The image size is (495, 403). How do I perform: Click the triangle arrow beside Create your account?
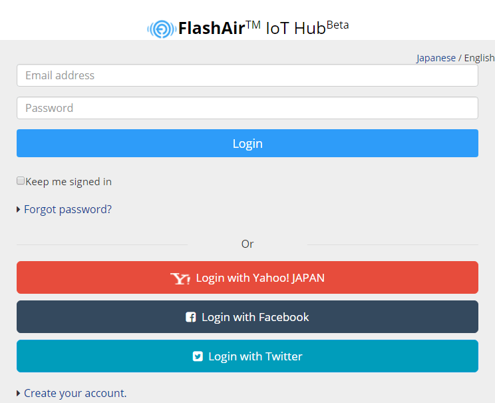(x=19, y=394)
